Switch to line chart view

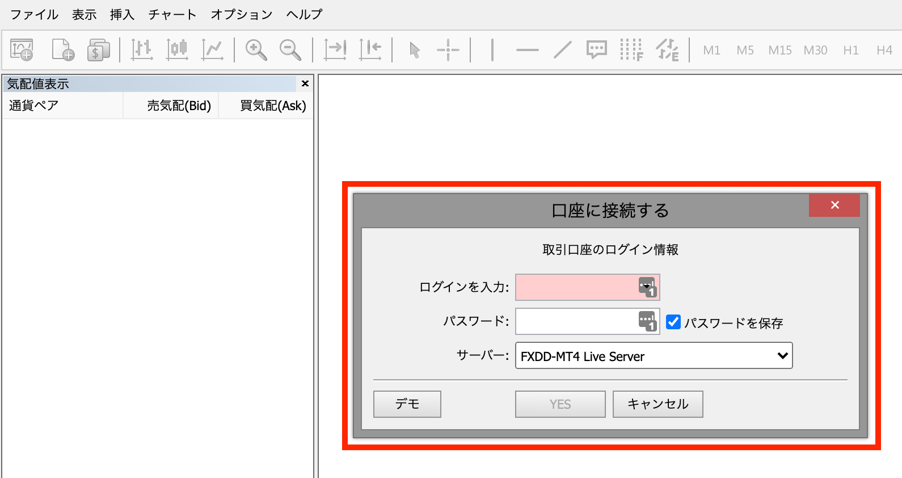click(212, 50)
